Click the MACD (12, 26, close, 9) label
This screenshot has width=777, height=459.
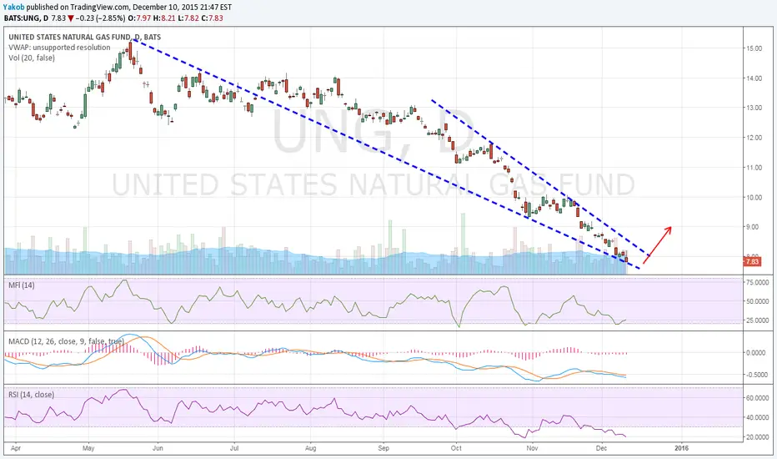pos(66,341)
